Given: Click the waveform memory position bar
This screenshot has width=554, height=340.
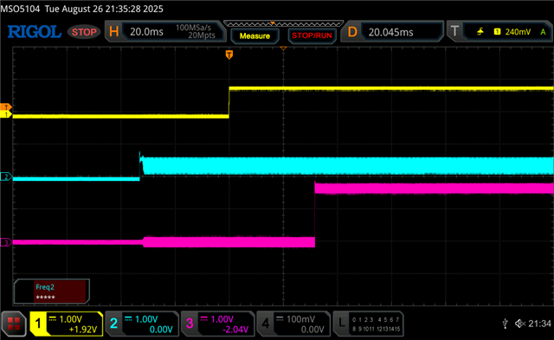Looking at the screenshot, I should [283, 23].
